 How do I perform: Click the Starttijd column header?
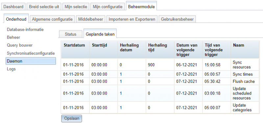104,50
